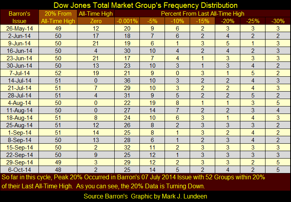Select the -10% value 8 in 4-Aug-14 row

[x=177, y=103]
